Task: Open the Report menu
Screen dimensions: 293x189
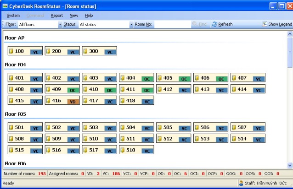Action: 56,15
